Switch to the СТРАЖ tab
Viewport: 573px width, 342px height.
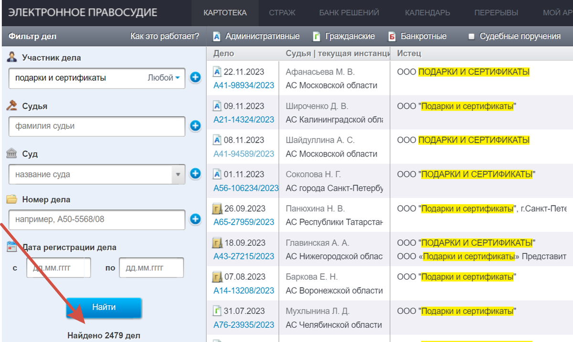[x=282, y=13]
